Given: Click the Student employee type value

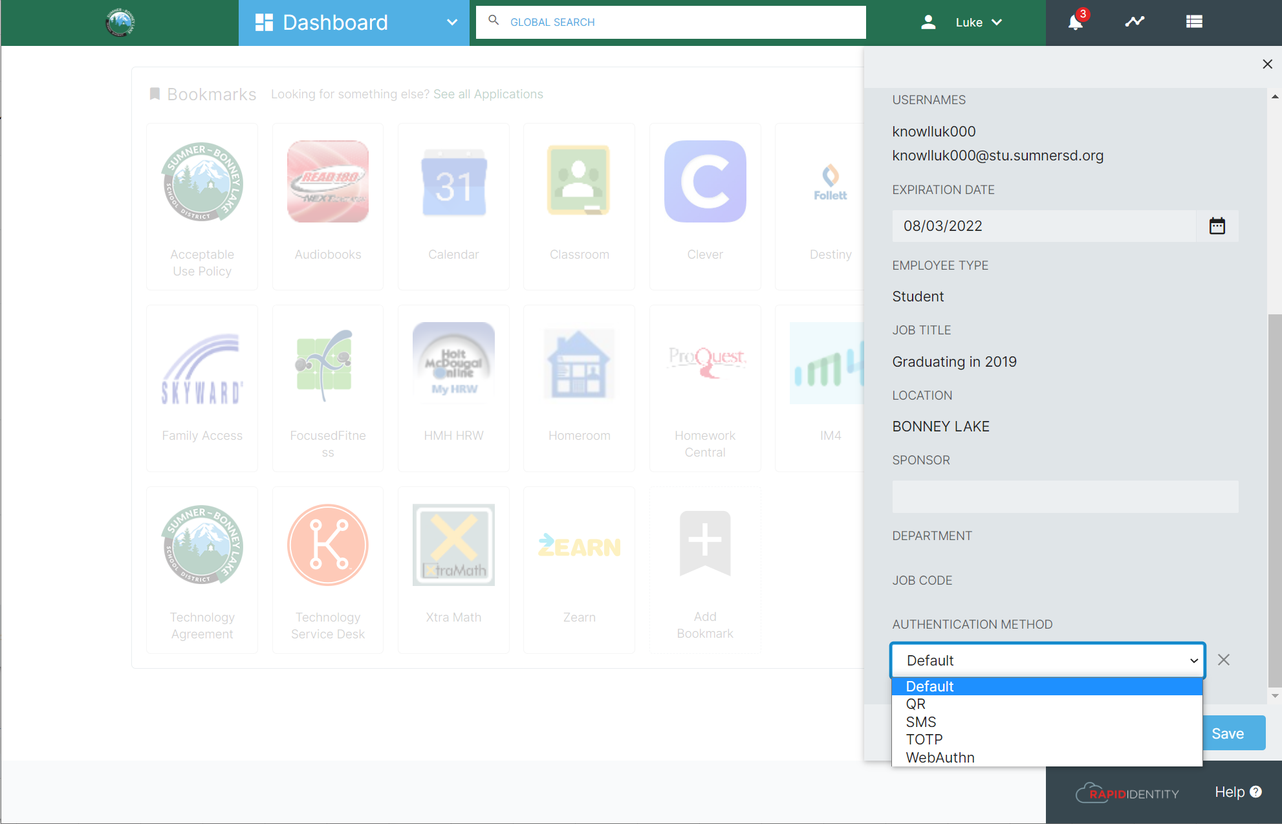Looking at the screenshot, I should click(x=918, y=296).
